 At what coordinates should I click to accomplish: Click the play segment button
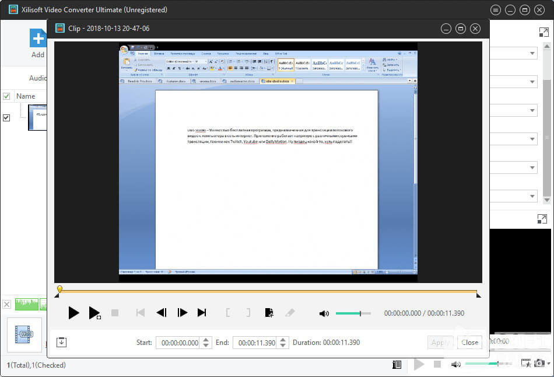[94, 313]
